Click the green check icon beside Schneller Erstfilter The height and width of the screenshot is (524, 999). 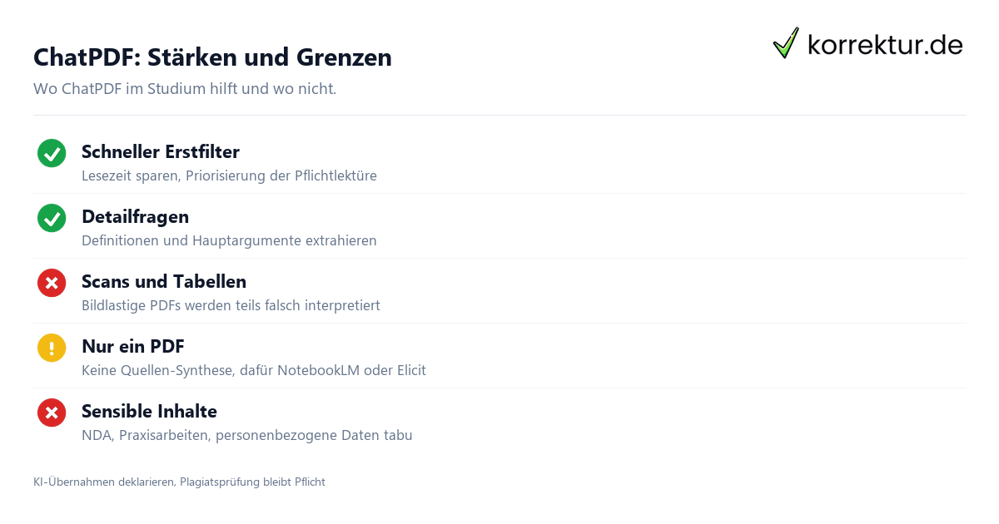52,153
